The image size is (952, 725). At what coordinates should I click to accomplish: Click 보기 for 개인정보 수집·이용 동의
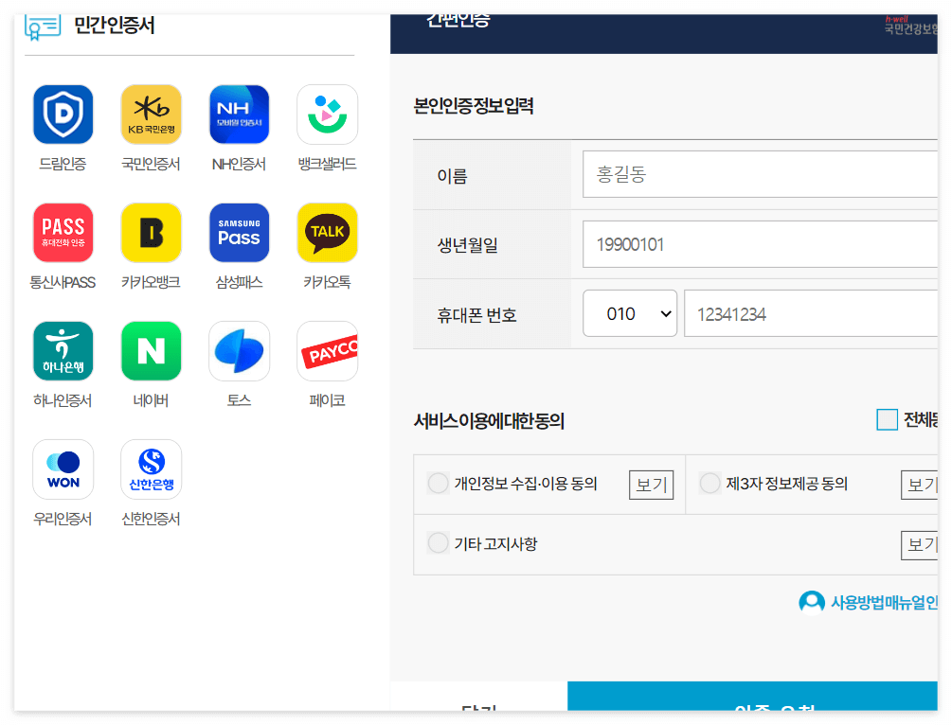click(x=652, y=485)
